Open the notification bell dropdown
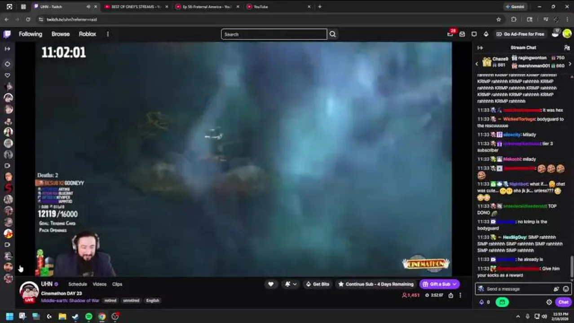Viewport: 574px width, 323px height. [291, 284]
